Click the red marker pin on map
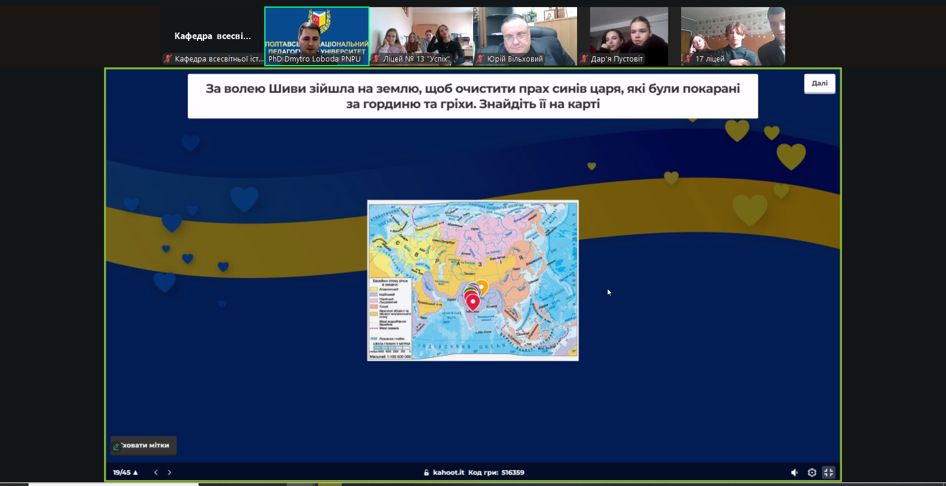The width and height of the screenshot is (946, 486). click(x=473, y=302)
